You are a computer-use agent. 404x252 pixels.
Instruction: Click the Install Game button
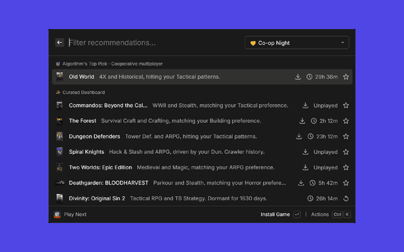[275, 214]
